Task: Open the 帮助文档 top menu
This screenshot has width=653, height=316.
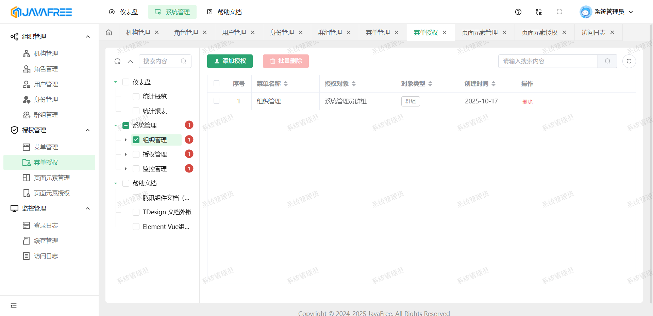Action: (224, 12)
